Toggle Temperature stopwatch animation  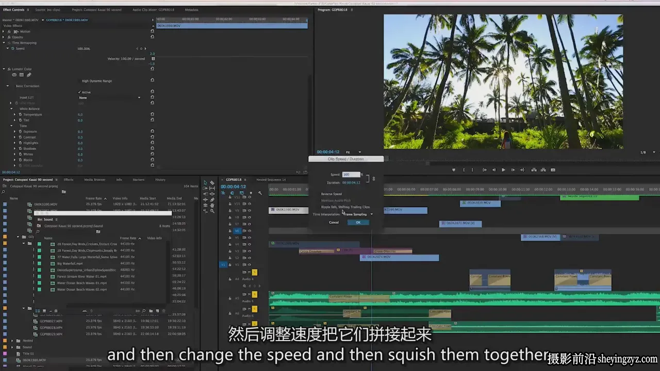pos(20,114)
